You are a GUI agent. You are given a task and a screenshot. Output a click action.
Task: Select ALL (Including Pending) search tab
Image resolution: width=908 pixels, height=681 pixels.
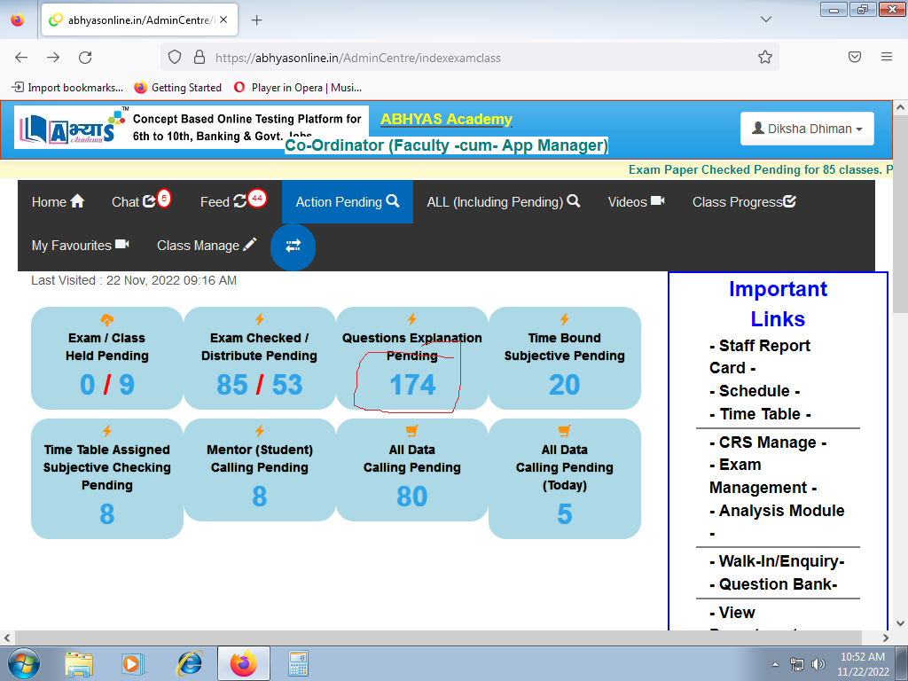click(503, 201)
